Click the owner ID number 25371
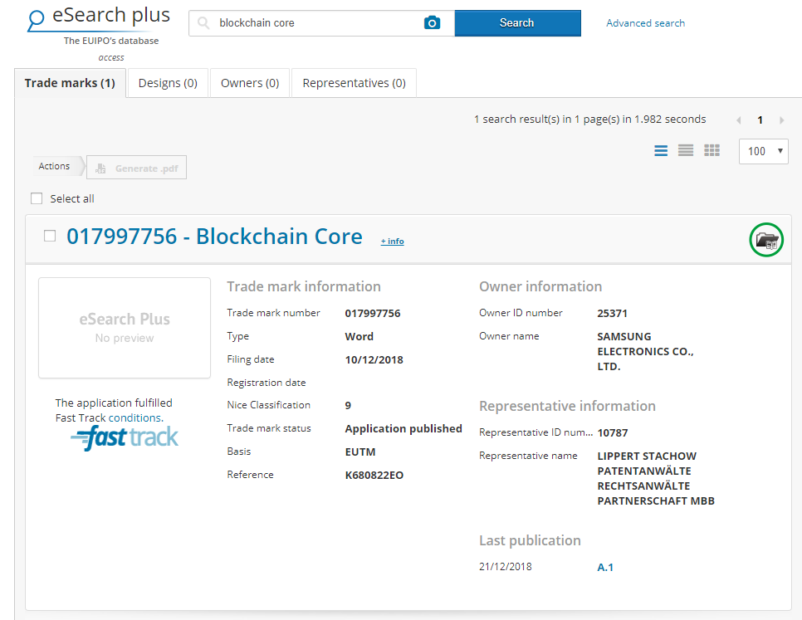 point(612,314)
